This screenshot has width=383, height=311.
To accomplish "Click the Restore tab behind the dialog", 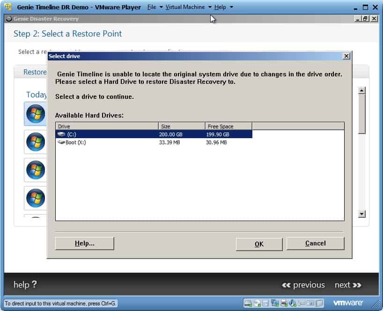I will pos(35,72).
